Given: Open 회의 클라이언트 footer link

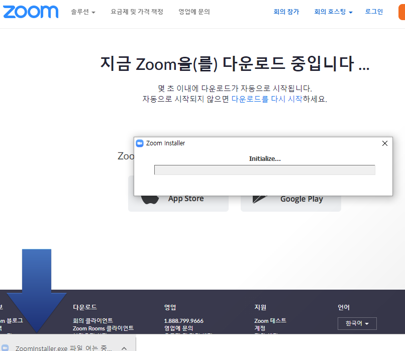Looking at the screenshot, I should [x=93, y=320].
